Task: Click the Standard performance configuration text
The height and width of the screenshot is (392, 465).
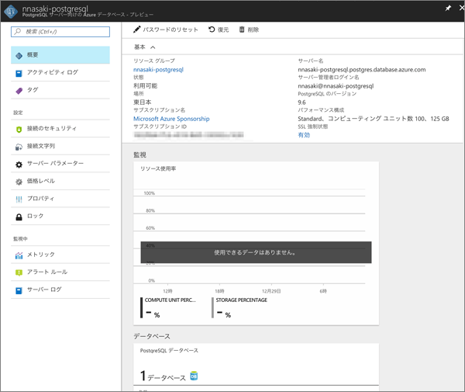Action: click(374, 119)
